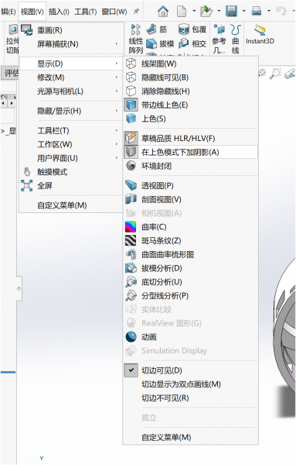Click the save floppy disk icon

coord(231,12)
